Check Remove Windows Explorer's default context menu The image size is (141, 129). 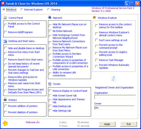[x=97, y=34]
